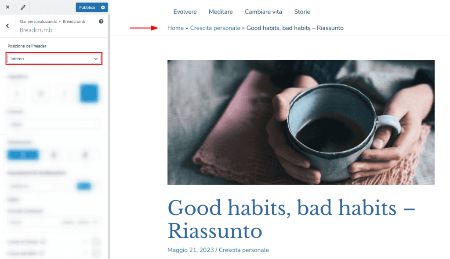Click the Home breadcrumb link
450x259 pixels.
(175, 28)
